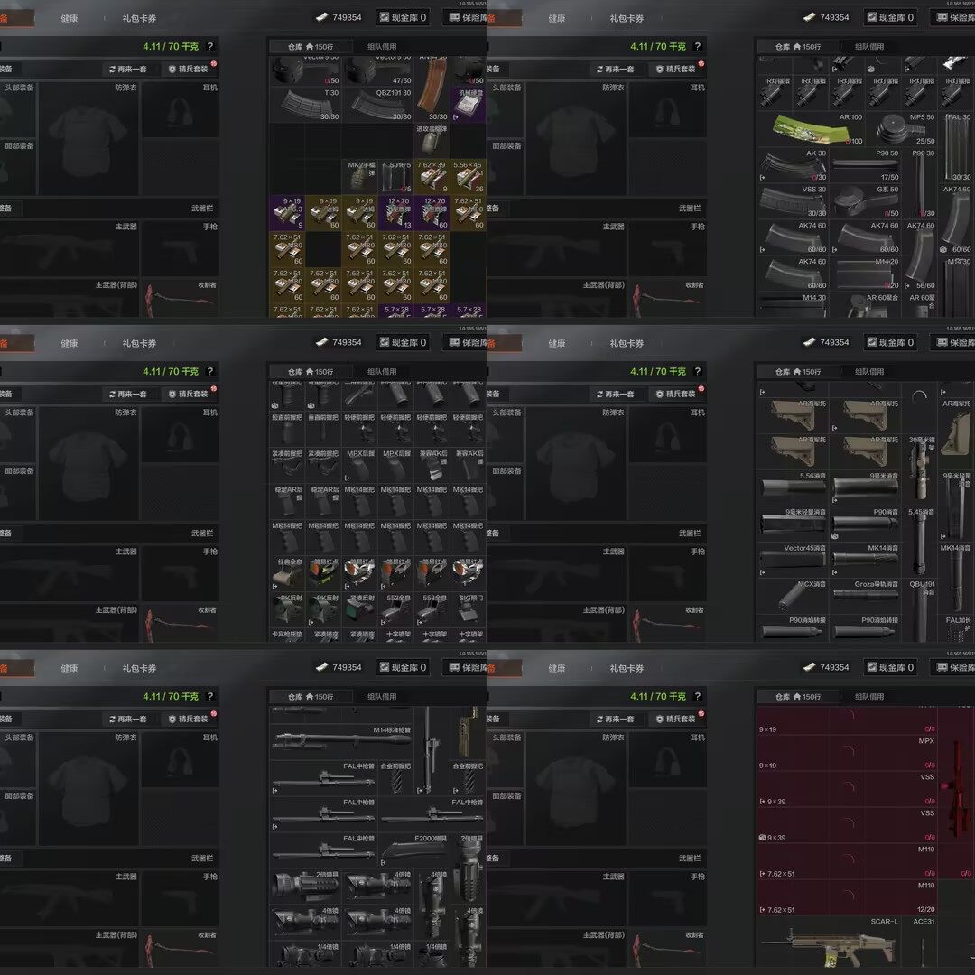Select the SIG照门 rear sight
The width and height of the screenshot is (975, 975).
pos(468,609)
